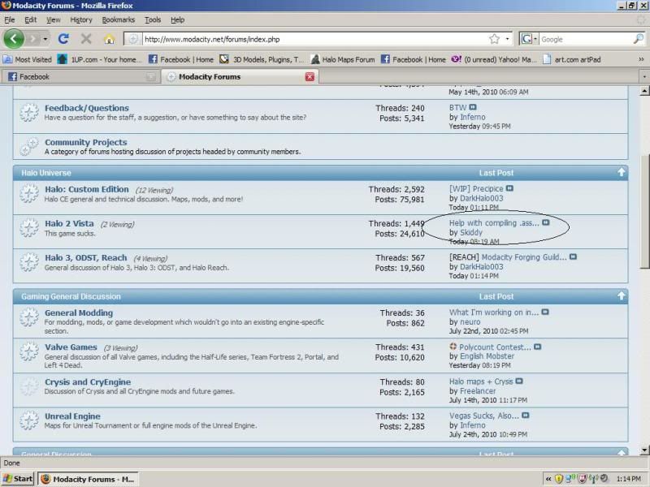Click the page scrollbar down arrow
This screenshot has height=487, width=650.
(644, 450)
